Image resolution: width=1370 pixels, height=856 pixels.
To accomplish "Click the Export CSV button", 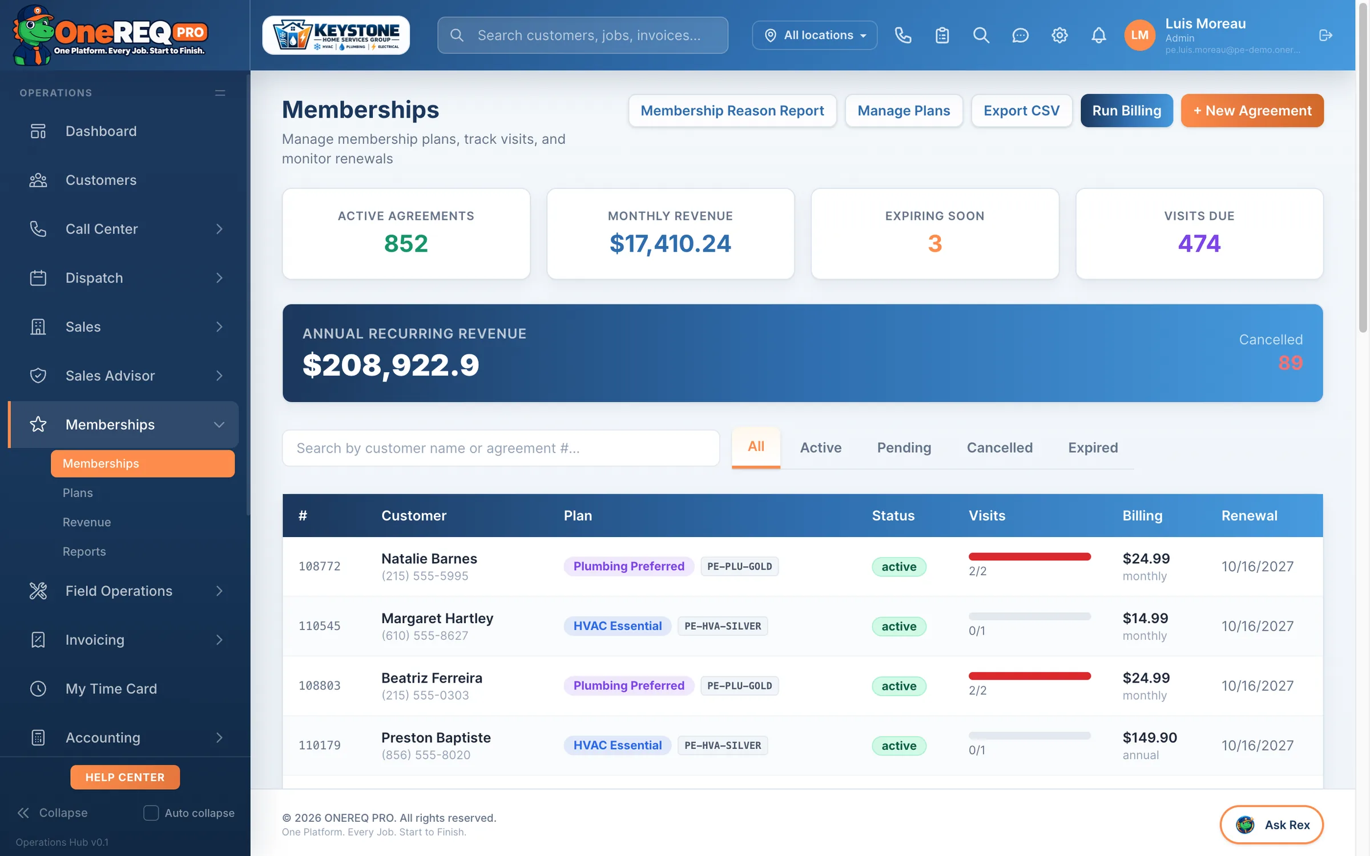I will point(1022,111).
